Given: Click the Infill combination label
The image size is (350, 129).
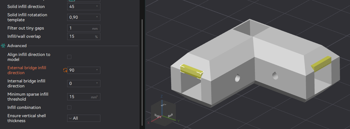Looking at the screenshot, I should [x=24, y=108].
